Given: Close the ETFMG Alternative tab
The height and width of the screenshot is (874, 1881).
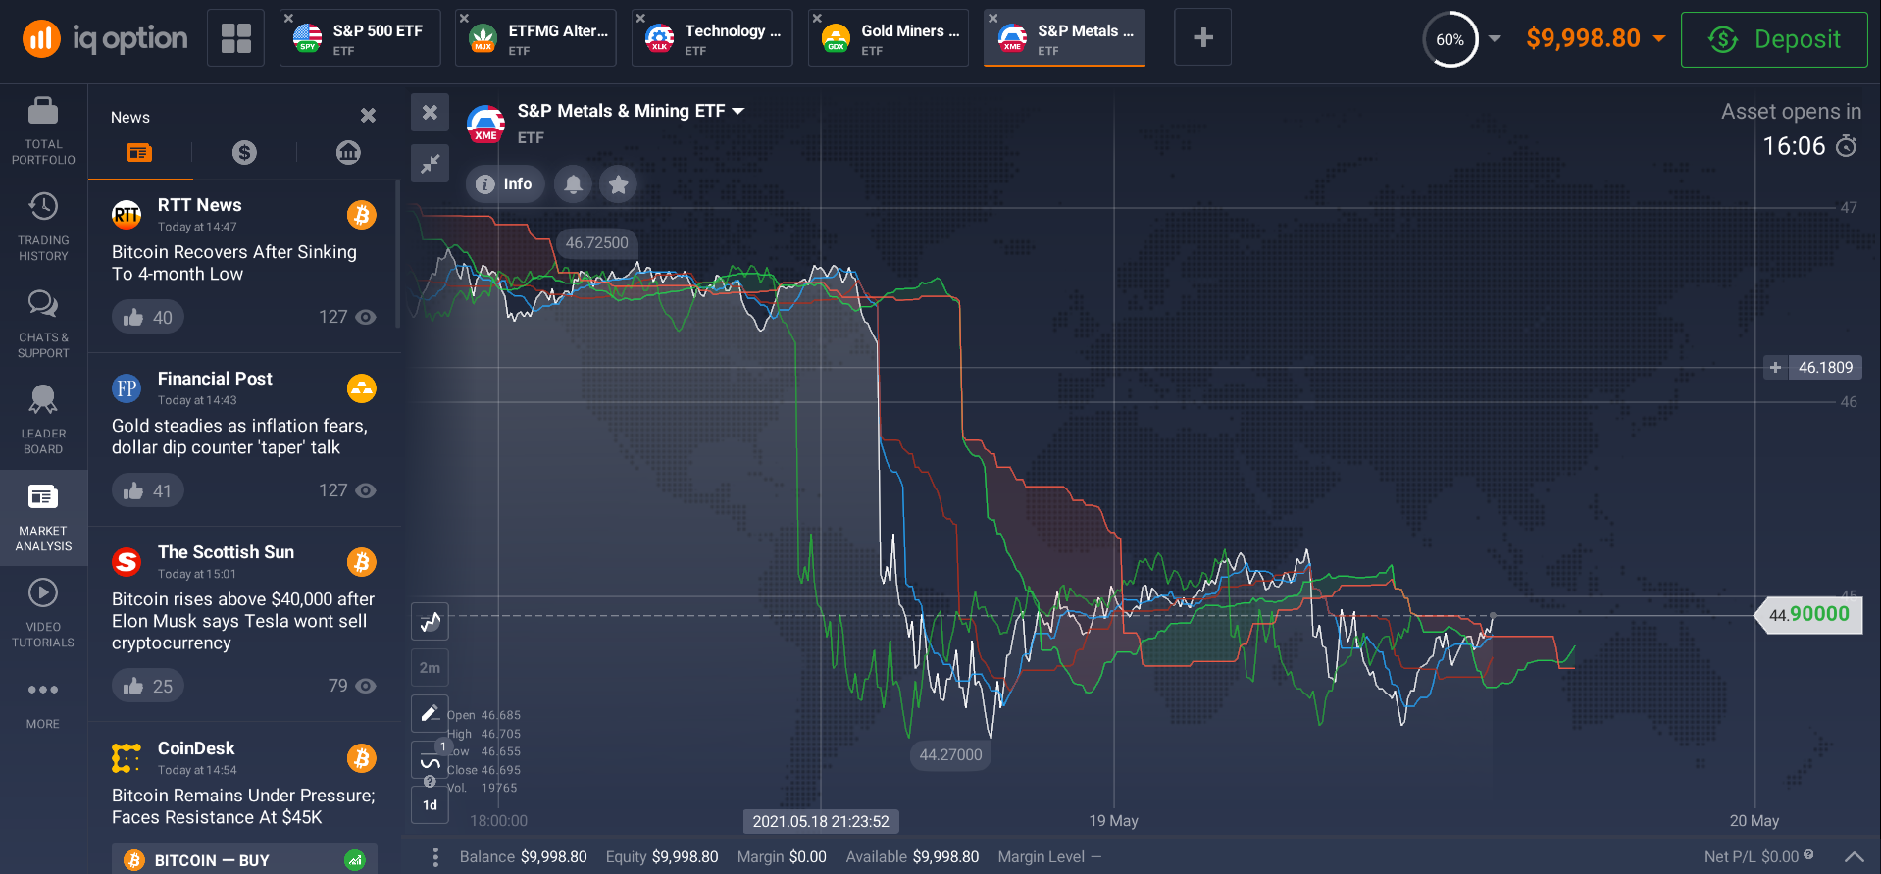Looking at the screenshot, I should [x=464, y=18].
